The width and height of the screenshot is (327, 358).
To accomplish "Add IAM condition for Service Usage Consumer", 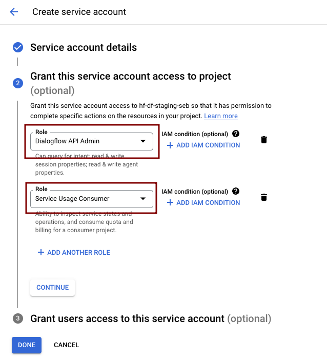I will [x=203, y=203].
